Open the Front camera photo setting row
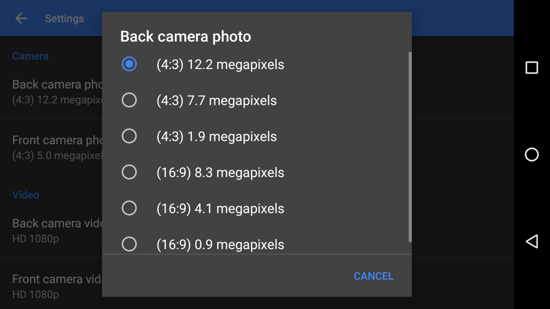 [x=55, y=147]
